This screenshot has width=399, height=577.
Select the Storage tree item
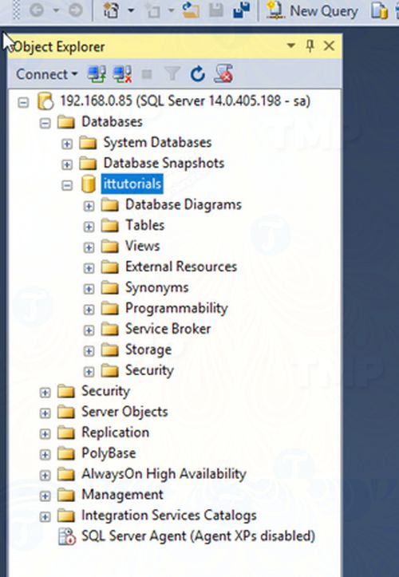coord(148,350)
